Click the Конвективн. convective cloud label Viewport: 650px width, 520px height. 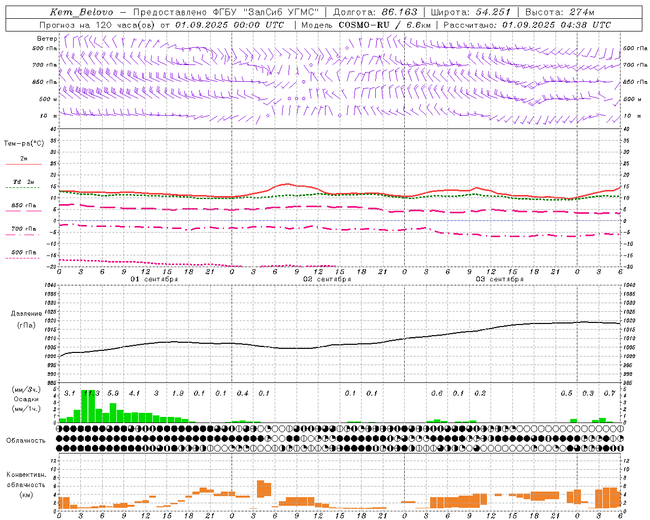(x=26, y=475)
